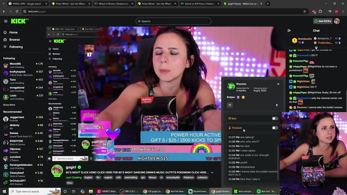Open MonniRS channel in Following list
The height and width of the screenshot is (195, 347).
click(x=23, y=65)
